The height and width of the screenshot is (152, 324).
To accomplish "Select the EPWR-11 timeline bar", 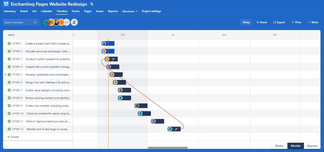I will 158,121.
